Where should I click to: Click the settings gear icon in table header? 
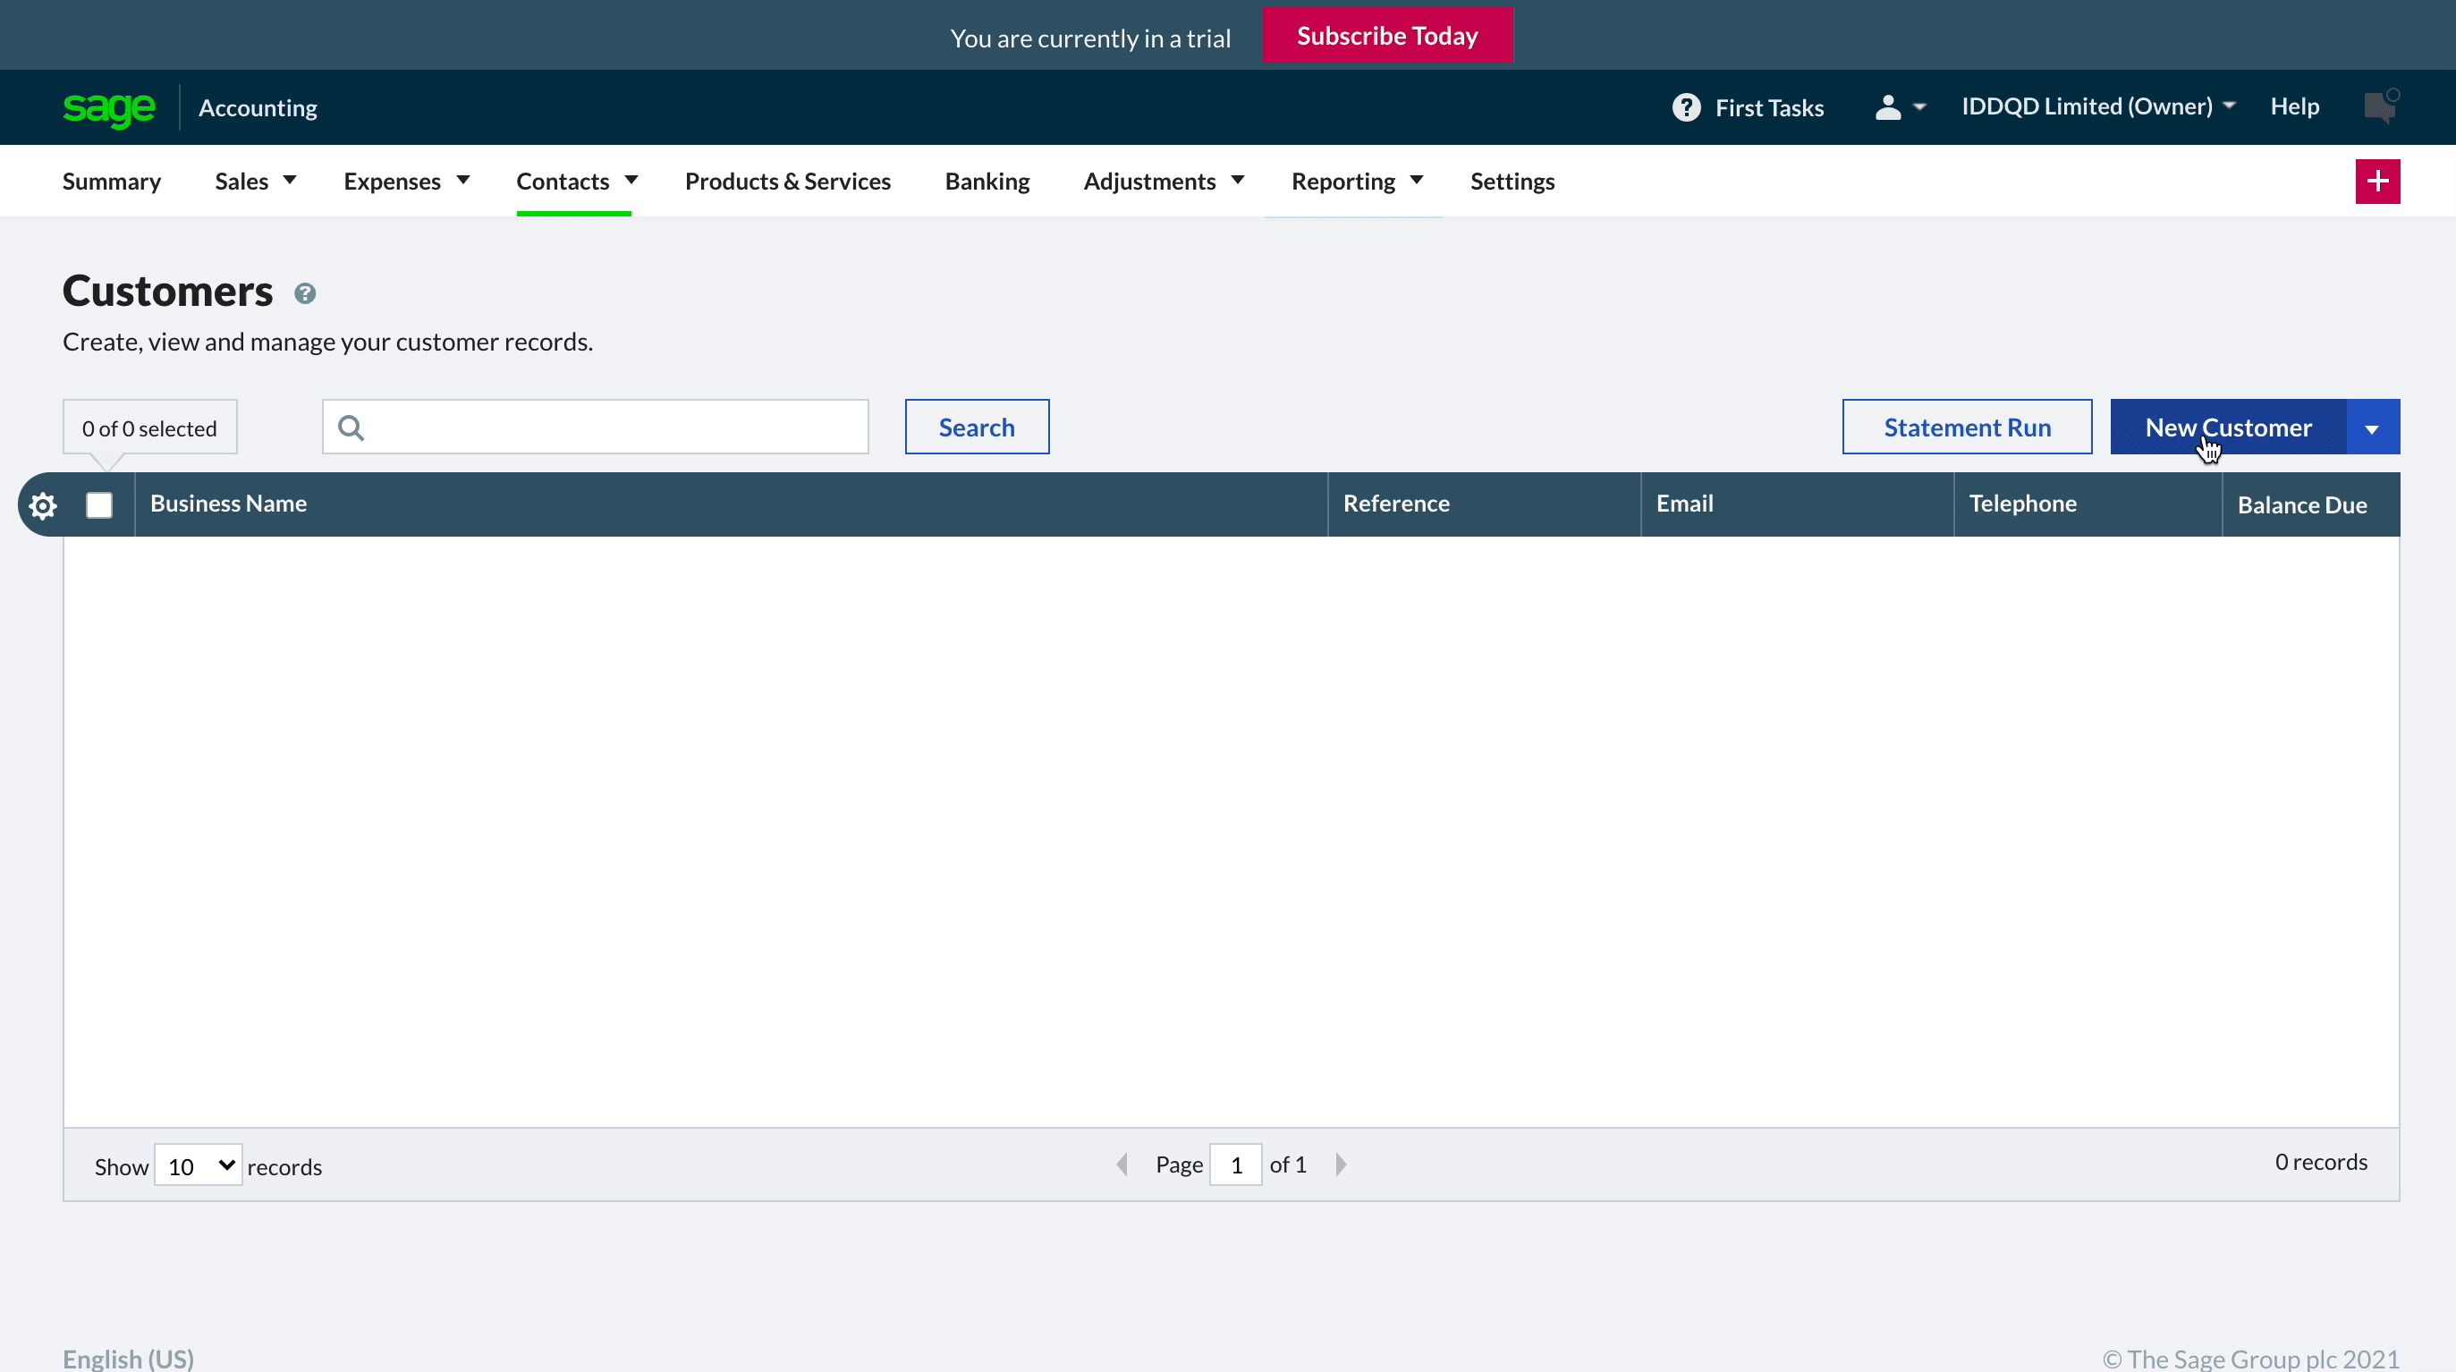[42, 503]
